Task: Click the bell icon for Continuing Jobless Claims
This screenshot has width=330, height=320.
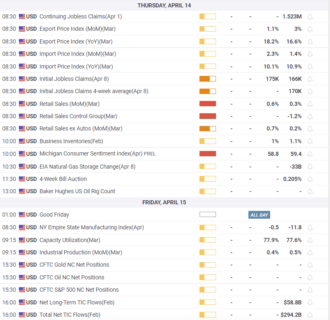Action: tap(310, 17)
